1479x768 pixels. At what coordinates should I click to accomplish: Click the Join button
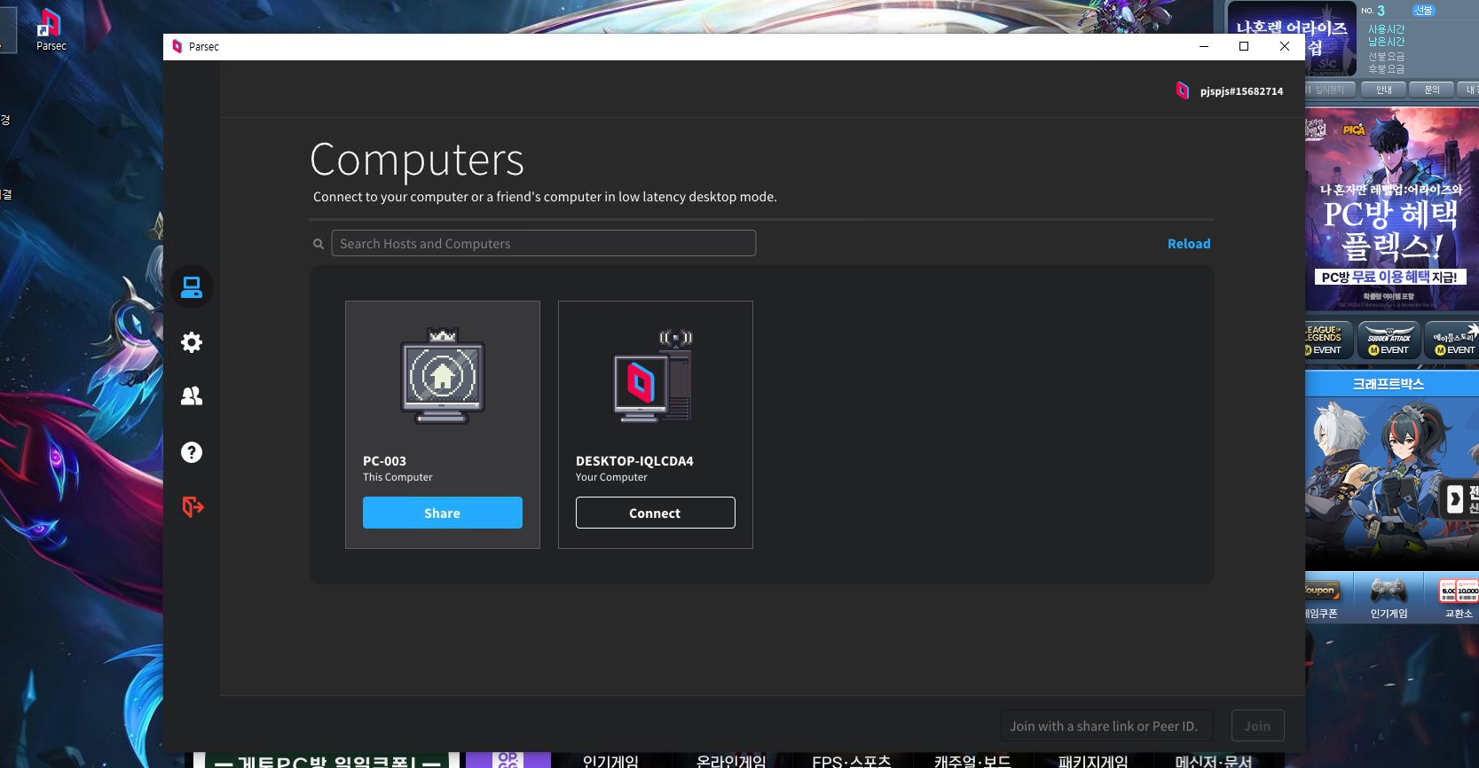(x=1257, y=725)
